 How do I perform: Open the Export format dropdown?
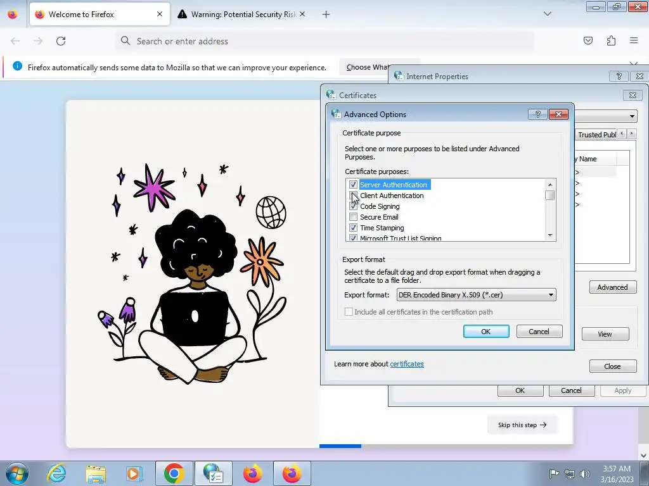(x=477, y=295)
